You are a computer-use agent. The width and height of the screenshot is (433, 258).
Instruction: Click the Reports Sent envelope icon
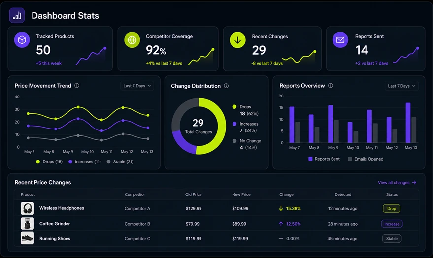[x=340, y=40]
